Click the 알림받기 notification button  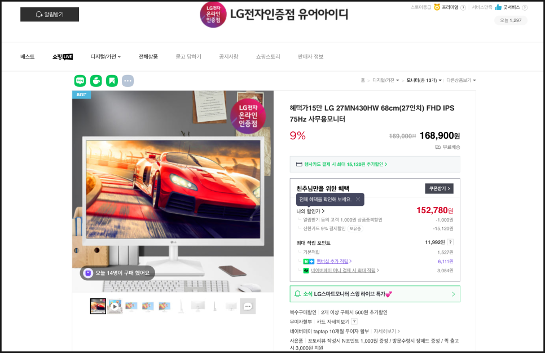50,15
